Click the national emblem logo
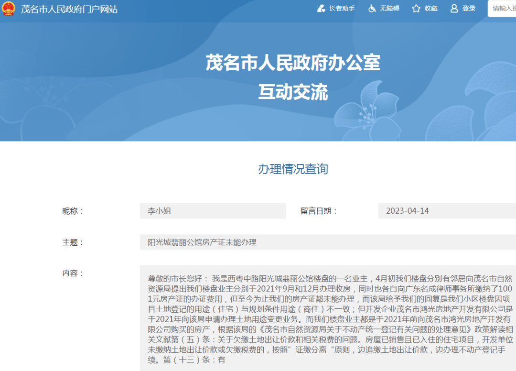 8,9
